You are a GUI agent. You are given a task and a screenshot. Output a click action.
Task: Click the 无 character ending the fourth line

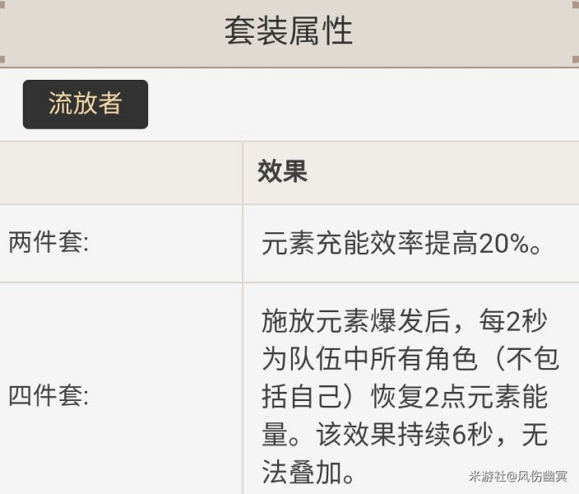[535, 435]
